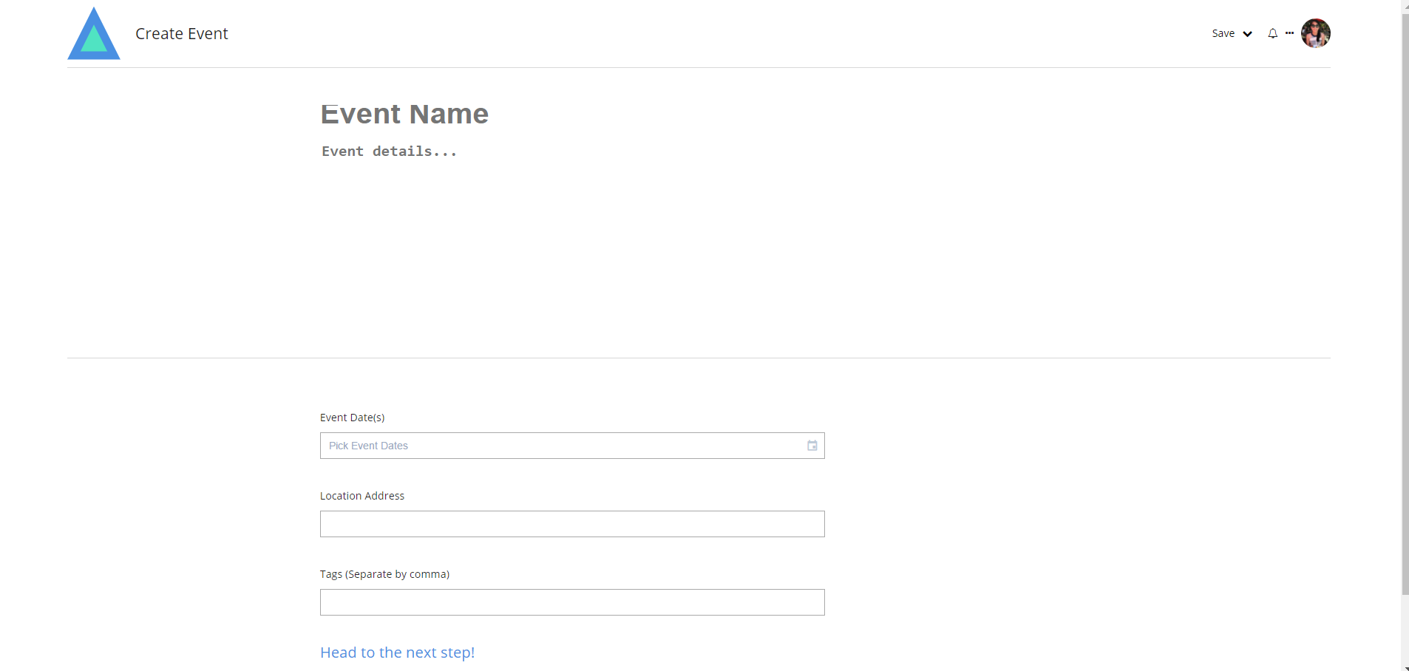Image resolution: width=1409 pixels, height=671 pixels.
Task: Click the vertical scrollbar thumb
Action: coord(1405,296)
